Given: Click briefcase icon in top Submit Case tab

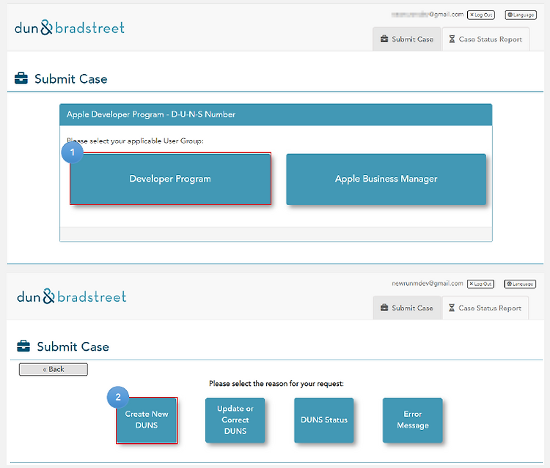Looking at the screenshot, I should pos(384,39).
